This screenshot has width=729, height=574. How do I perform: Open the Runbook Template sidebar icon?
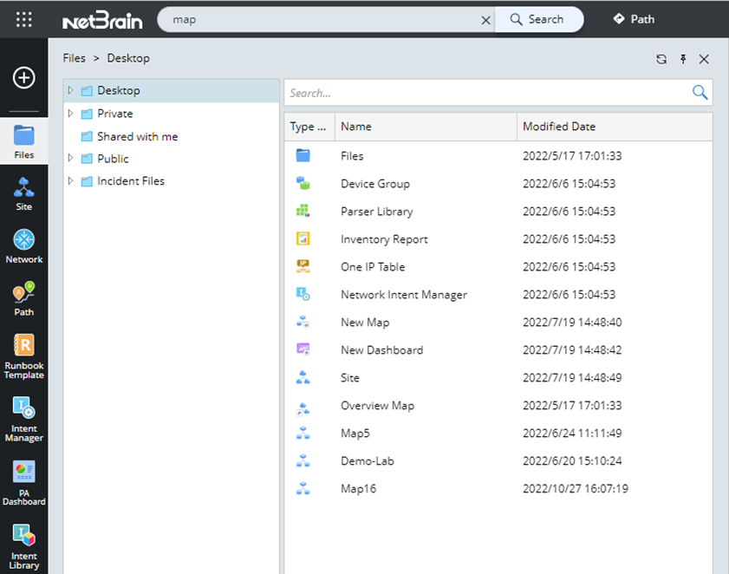(23, 356)
